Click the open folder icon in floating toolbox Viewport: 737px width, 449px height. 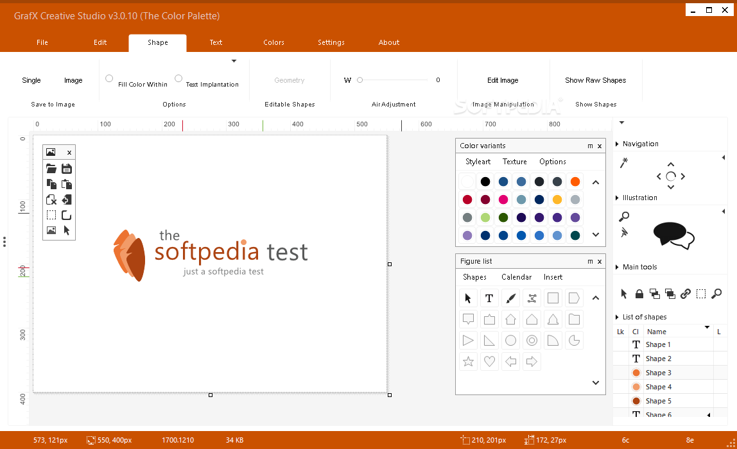51,169
